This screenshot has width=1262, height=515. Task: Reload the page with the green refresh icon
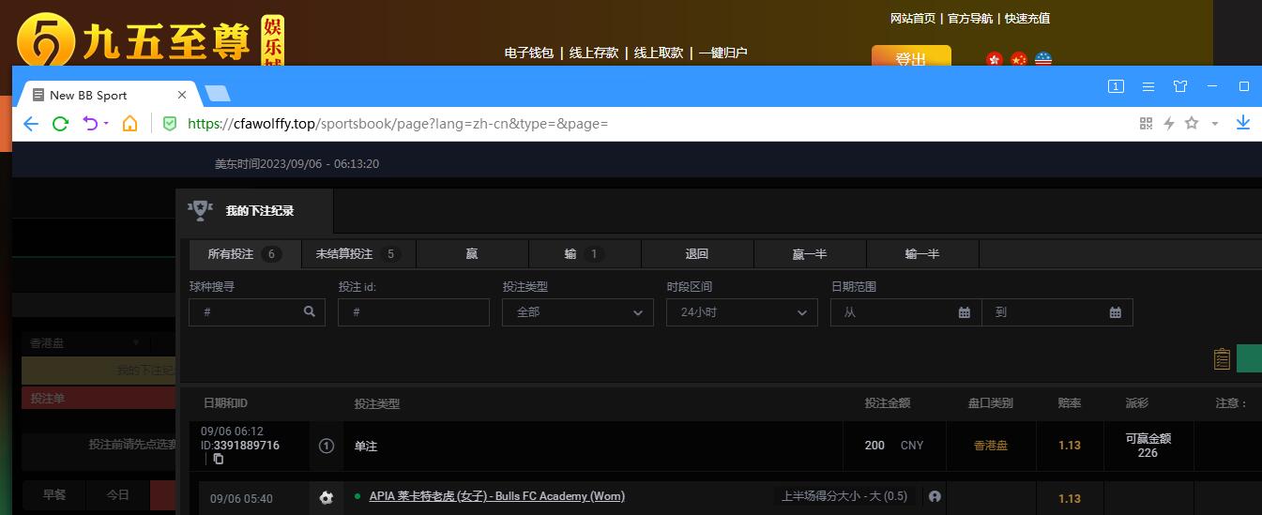click(61, 123)
